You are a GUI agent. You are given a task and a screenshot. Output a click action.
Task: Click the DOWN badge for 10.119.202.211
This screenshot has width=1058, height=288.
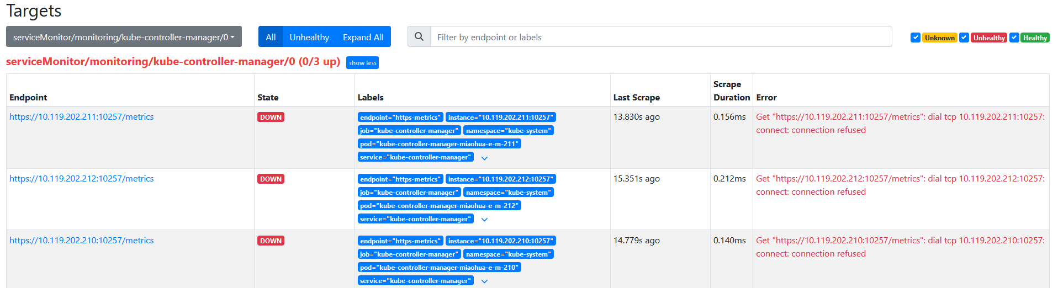coord(271,117)
